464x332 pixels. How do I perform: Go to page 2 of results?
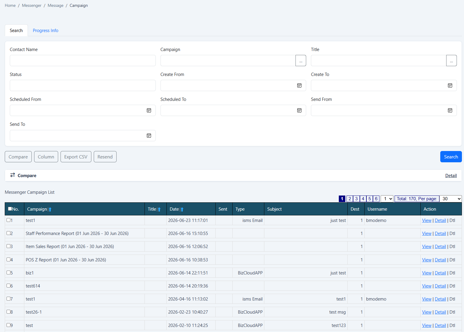[x=350, y=199]
